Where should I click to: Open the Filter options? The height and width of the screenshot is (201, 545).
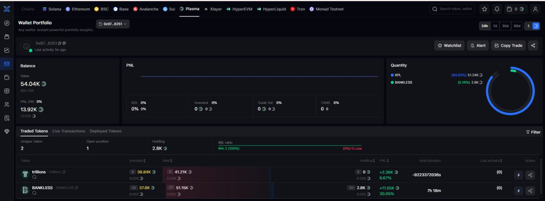click(x=533, y=132)
